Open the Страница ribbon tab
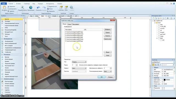Screen dimensions: 176x99 click(x=27, y=4)
